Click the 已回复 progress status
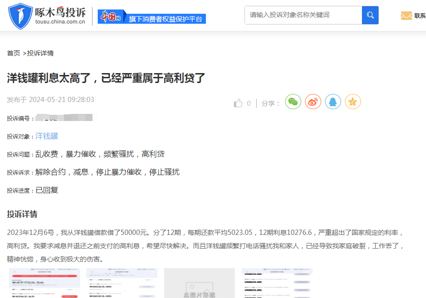This screenshot has width=426, height=298. [47, 190]
